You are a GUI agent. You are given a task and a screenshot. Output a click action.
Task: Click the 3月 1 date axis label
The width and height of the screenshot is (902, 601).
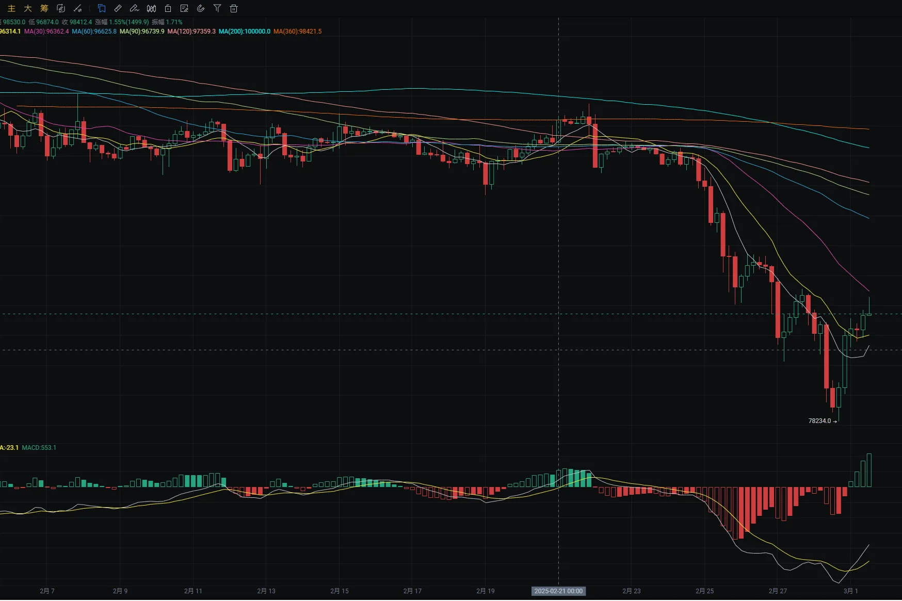[851, 591]
